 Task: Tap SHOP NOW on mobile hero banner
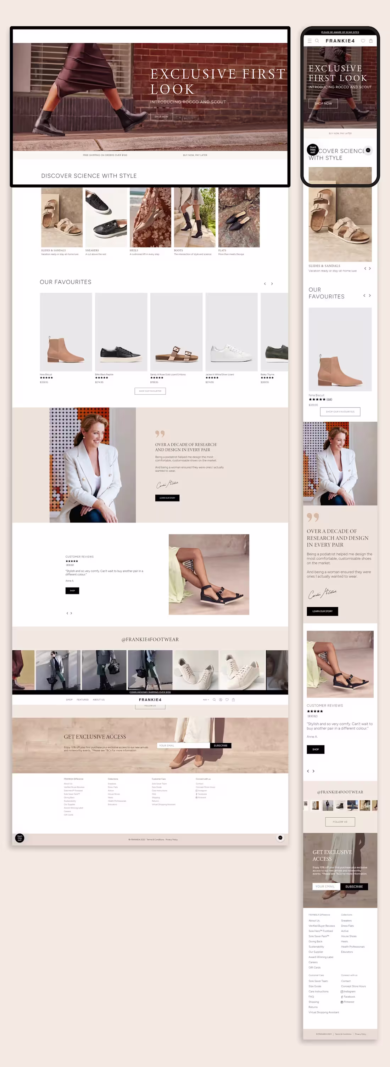(323, 103)
